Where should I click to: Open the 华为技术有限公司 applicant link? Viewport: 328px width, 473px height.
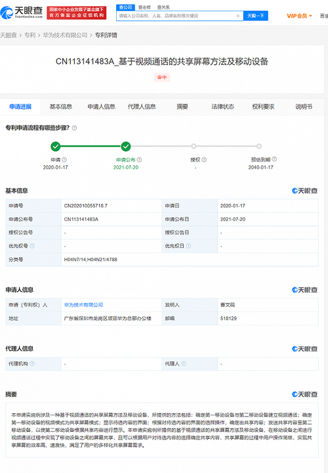[83, 305]
